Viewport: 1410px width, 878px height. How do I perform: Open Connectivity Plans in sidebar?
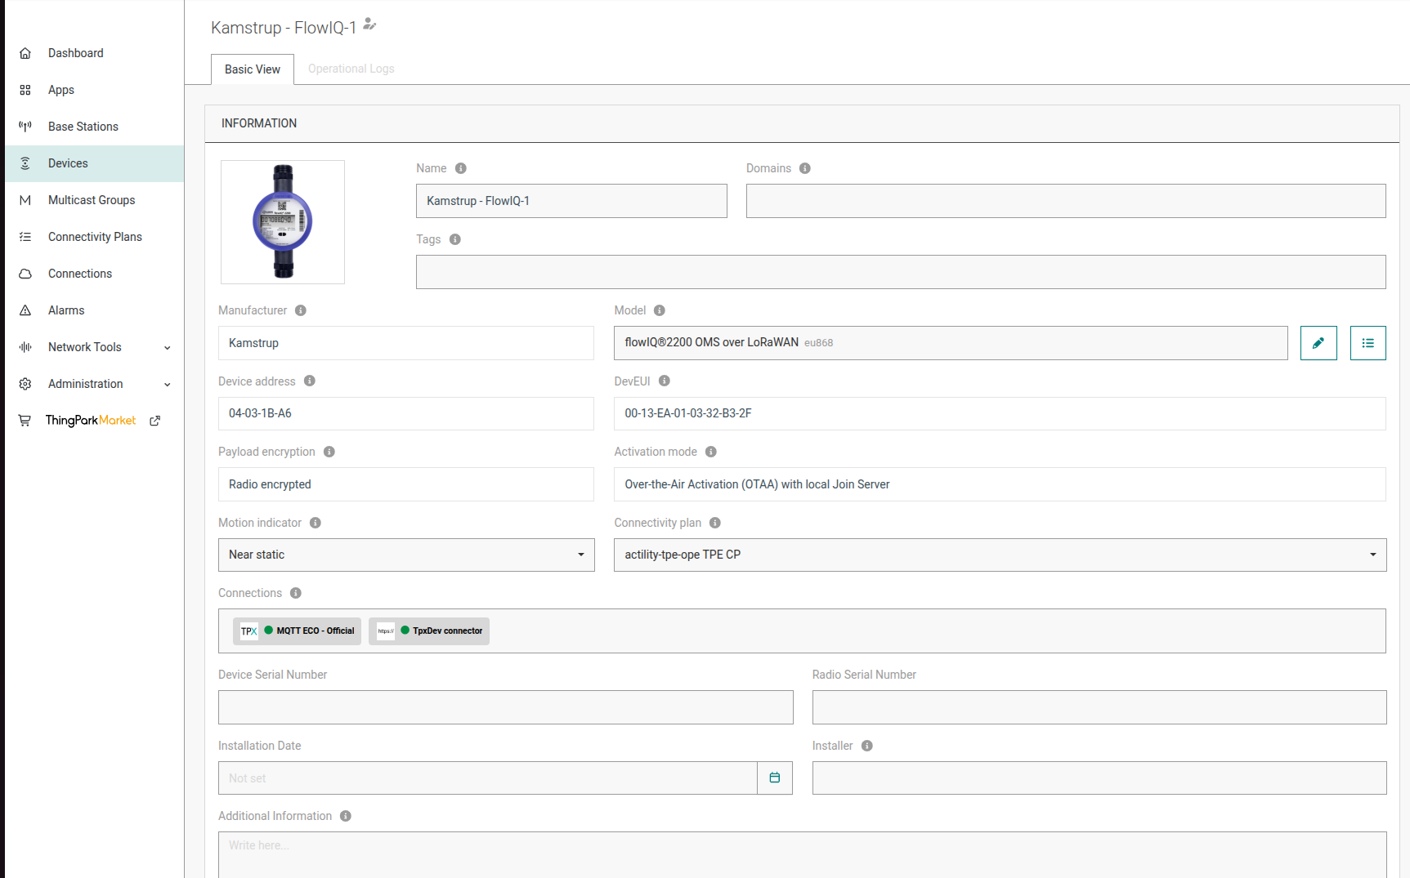click(94, 237)
